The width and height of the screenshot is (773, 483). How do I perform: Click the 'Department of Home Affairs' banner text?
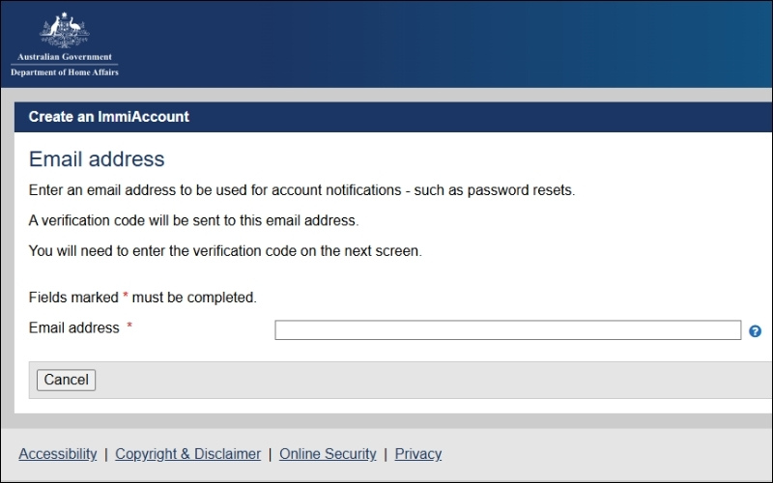tap(65, 72)
